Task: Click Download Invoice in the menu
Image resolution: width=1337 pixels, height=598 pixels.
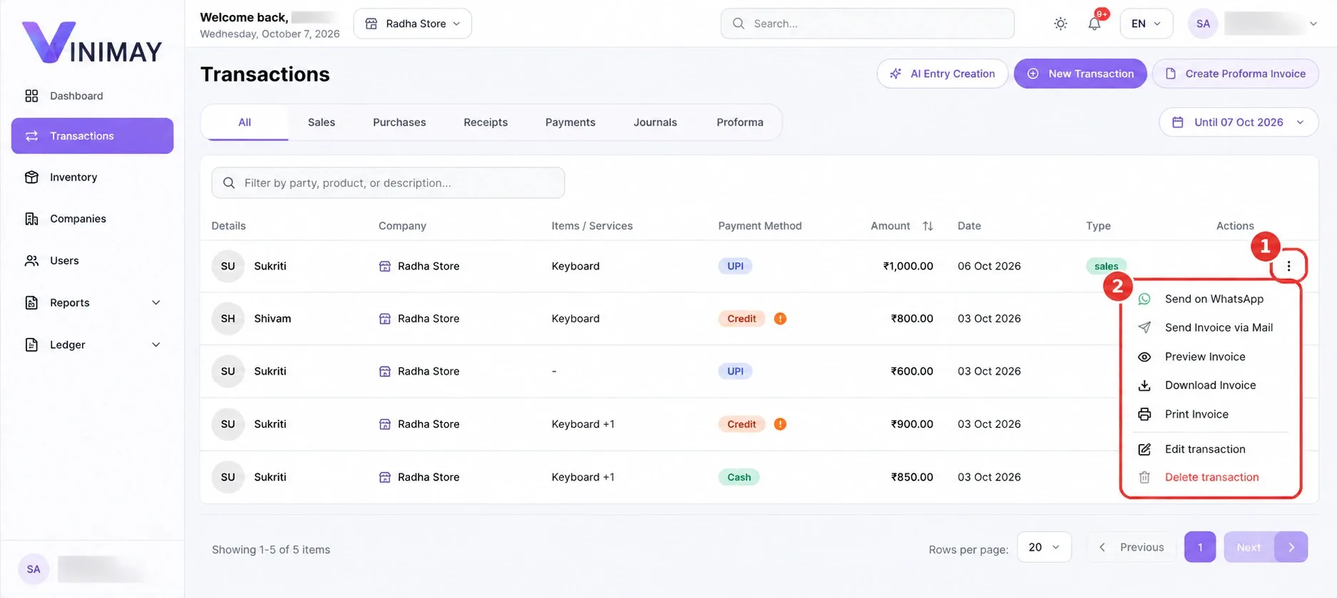Action: tap(1212, 385)
